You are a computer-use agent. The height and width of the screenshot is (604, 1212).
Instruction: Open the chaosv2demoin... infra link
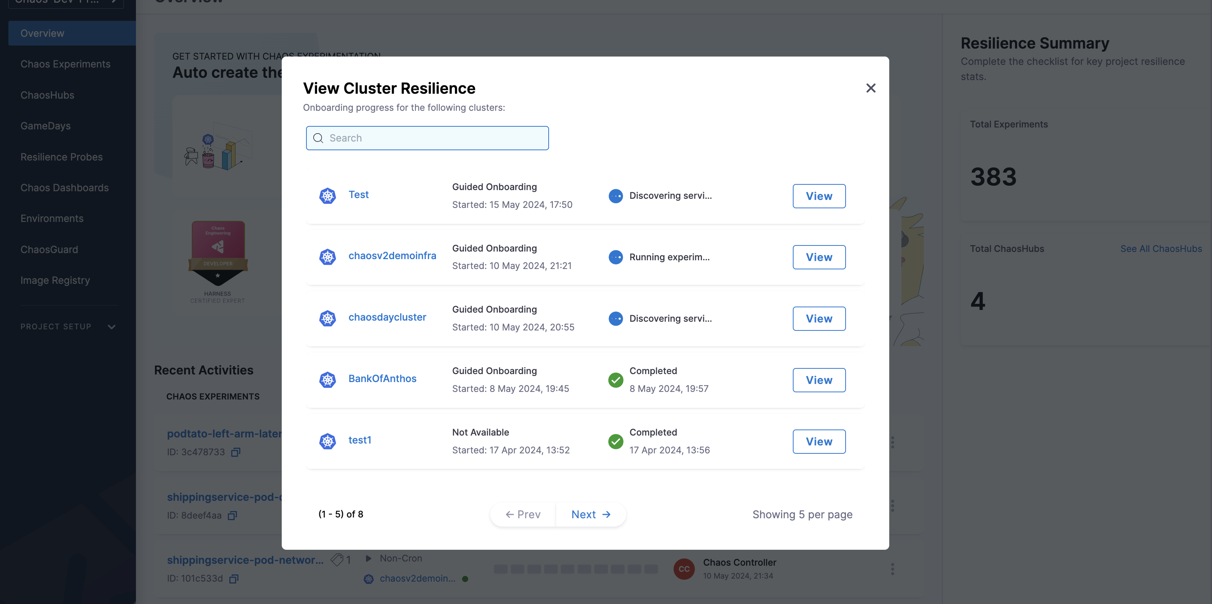pos(417,578)
